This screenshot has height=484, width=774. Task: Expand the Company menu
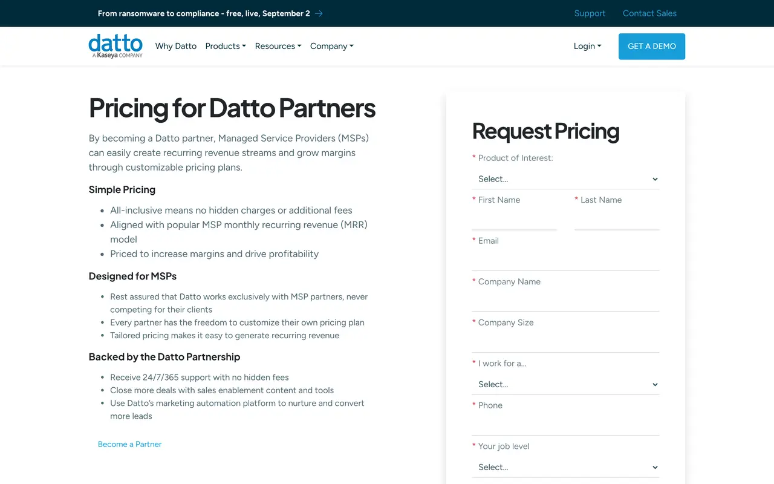pyautogui.click(x=332, y=46)
